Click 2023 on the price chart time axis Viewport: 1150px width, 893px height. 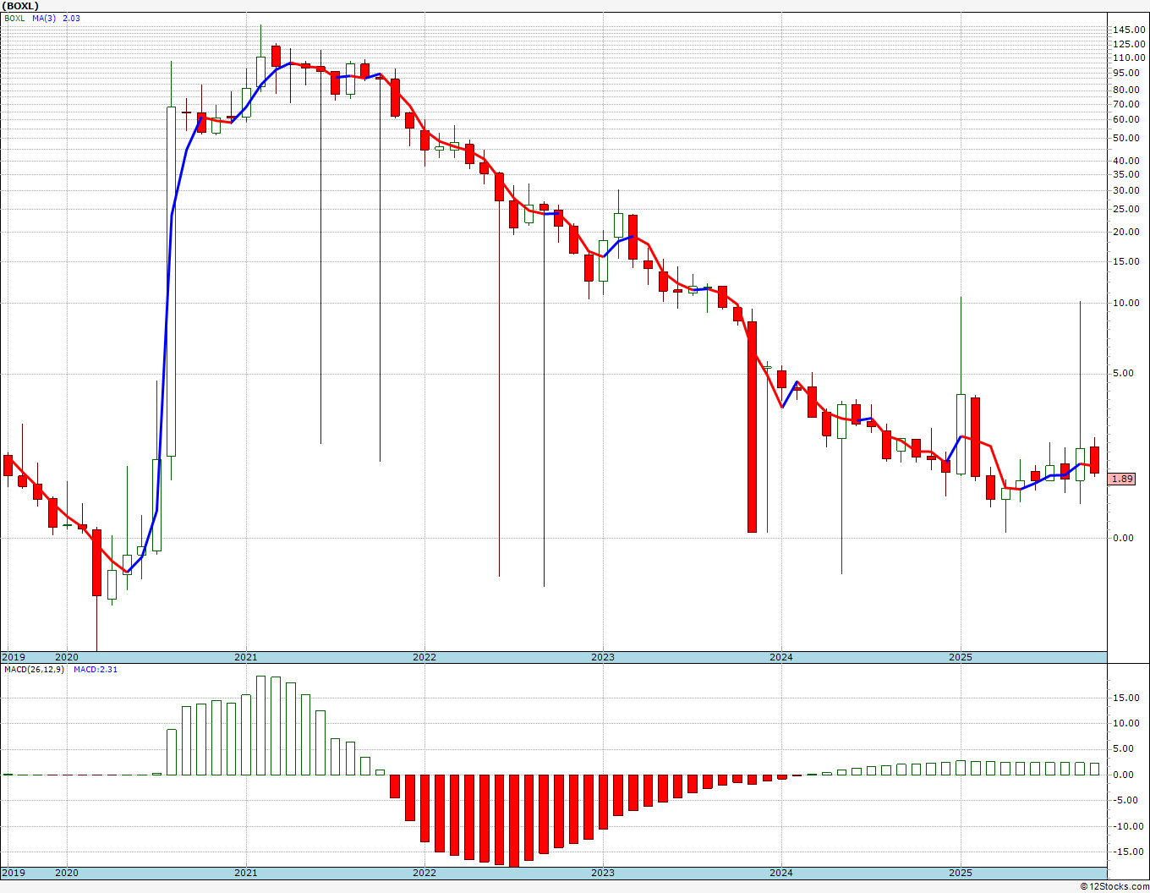(x=602, y=657)
